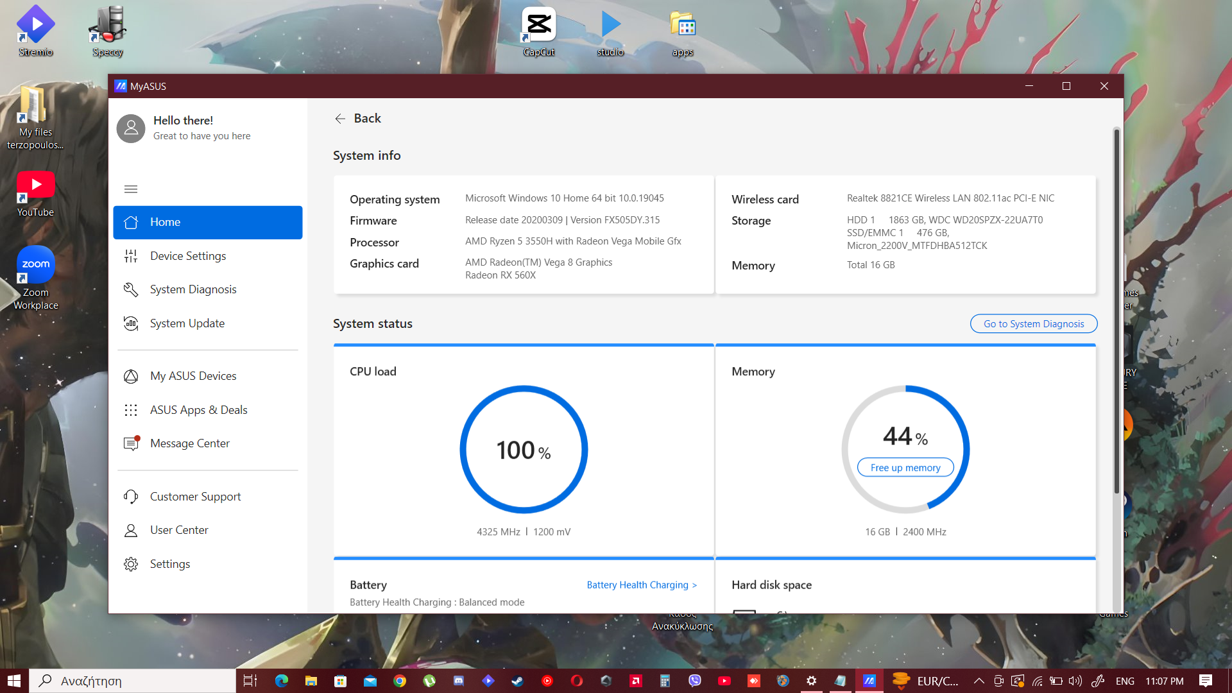Screen dimensions: 1232x693
Task: Select Home in the sidebar
Action: (x=208, y=222)
